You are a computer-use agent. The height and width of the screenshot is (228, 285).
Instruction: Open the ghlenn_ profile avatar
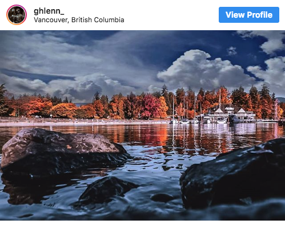[x=17, y=15]
